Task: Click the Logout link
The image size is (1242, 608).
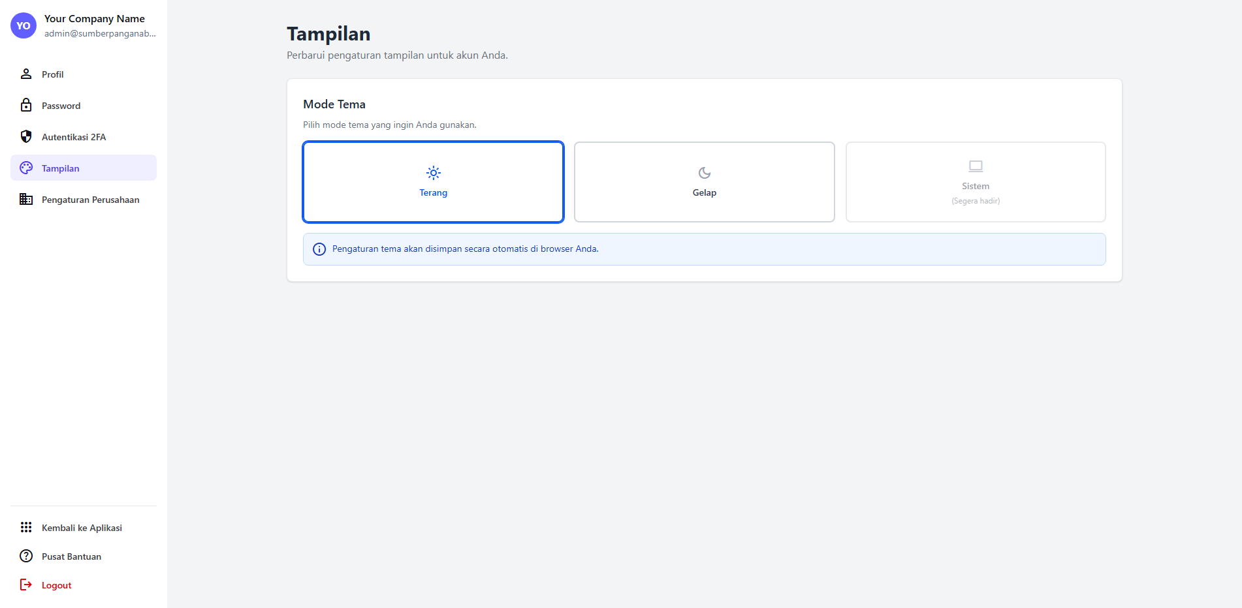Action: coord(57,585)
